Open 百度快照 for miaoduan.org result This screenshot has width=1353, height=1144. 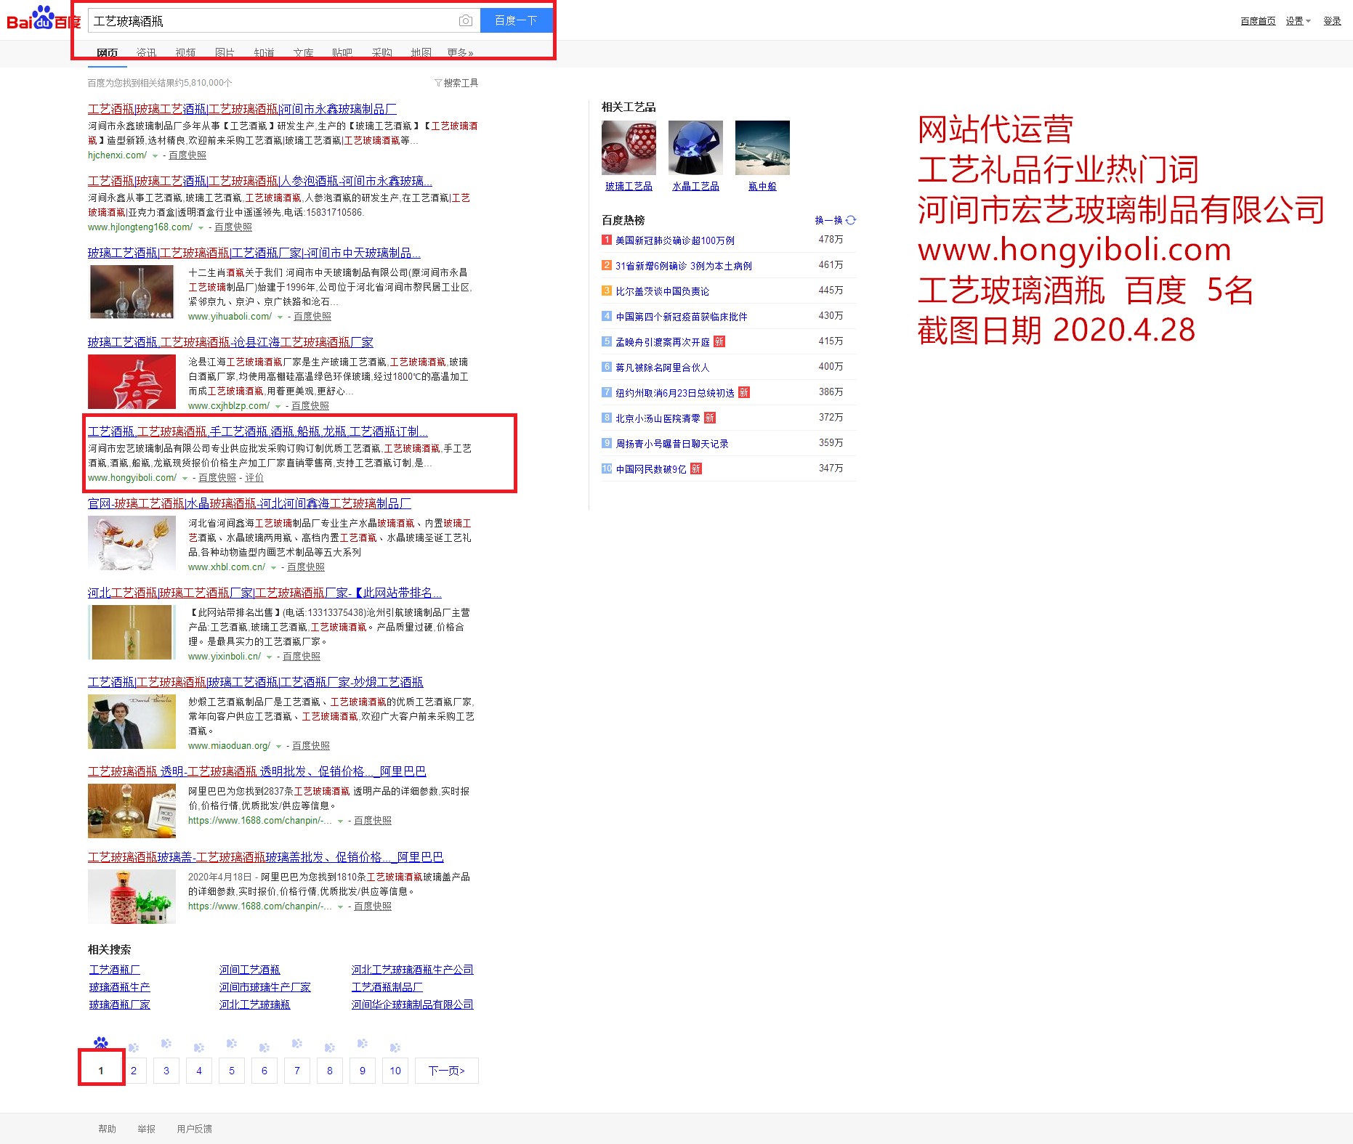click(311, 746)
